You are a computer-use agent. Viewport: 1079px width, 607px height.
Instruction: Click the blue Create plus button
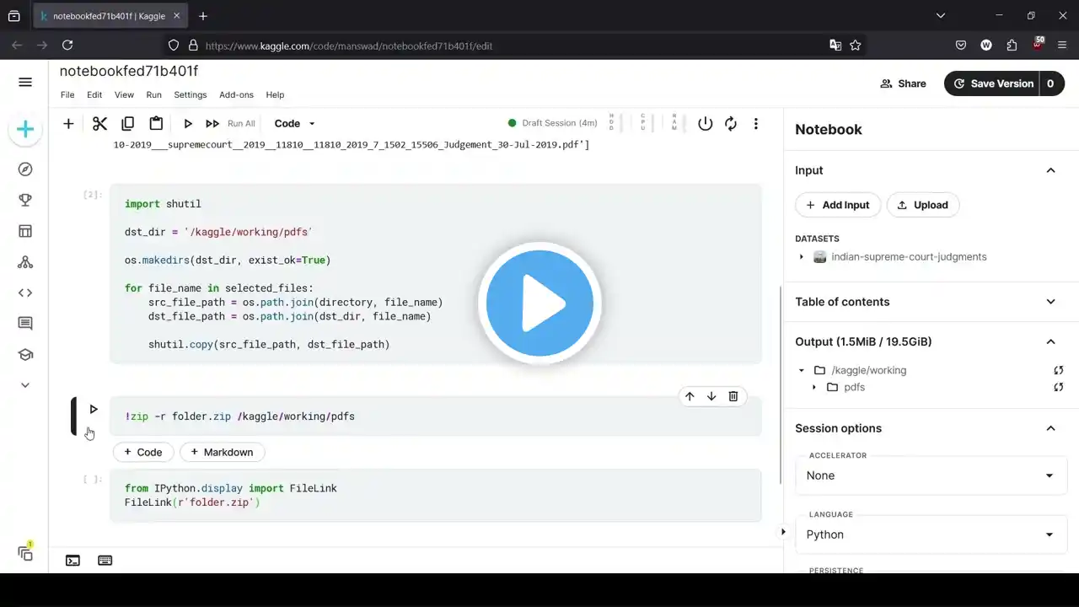25,129
